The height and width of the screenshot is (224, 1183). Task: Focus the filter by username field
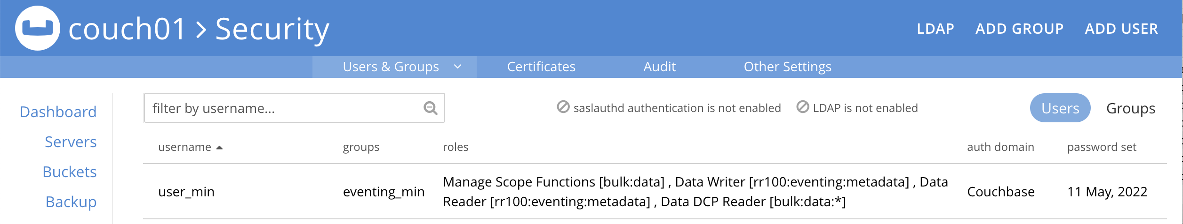[282, 108]
